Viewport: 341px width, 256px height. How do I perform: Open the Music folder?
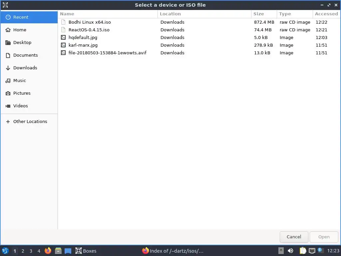tap(29, 81)
